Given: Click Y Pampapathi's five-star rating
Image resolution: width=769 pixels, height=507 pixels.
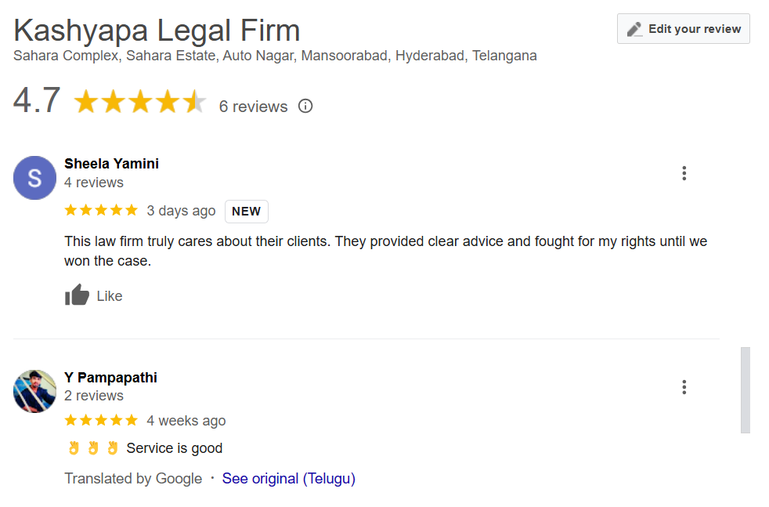Looking at the screenshot, I should tap(101, 420).
